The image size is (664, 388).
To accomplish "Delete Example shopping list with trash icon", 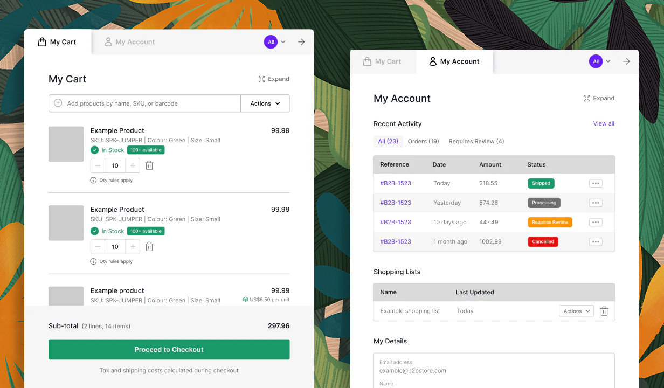I will click(x=604, y=311).
